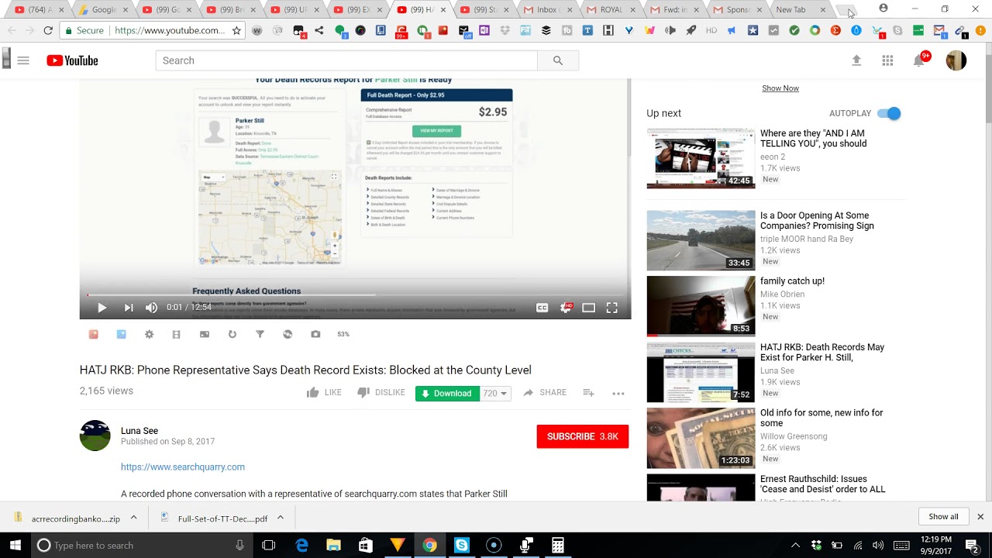Open 'Where are they AND I AM TELLING YOU' video
The width and height of the screenshot is (992, 558).
point(813,138)
